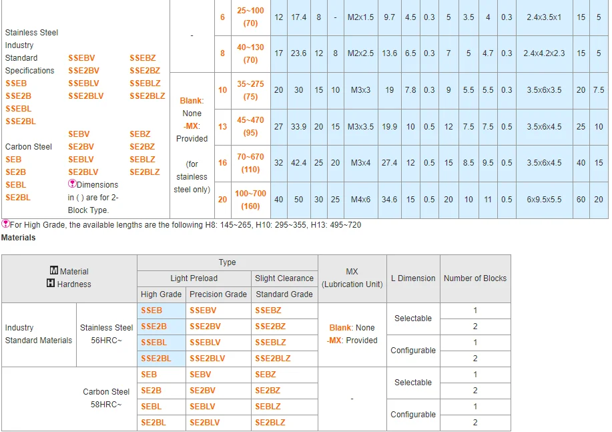Select size 10 in the top dimension table
This screenshot has height=432, width=612.
(x=222, y=90)
